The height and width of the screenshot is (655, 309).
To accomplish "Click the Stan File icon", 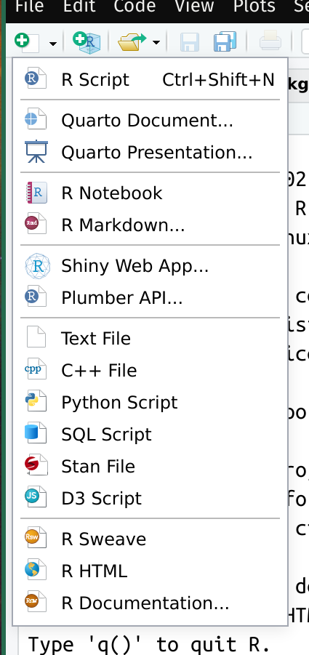I will pyautogui.click(x=36, y=465).
